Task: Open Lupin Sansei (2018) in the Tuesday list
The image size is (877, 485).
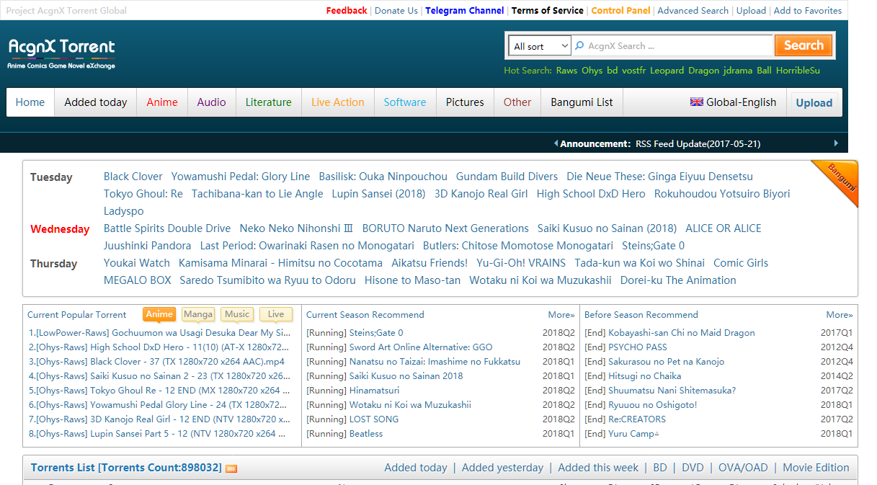Action: pyautogui.click(x=379, y=194)
